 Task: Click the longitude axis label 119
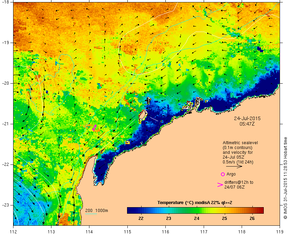pos(280,232)
